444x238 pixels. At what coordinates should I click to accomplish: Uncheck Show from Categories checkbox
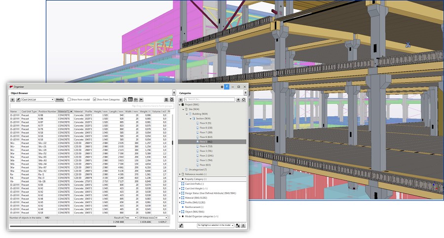[95, 100]
